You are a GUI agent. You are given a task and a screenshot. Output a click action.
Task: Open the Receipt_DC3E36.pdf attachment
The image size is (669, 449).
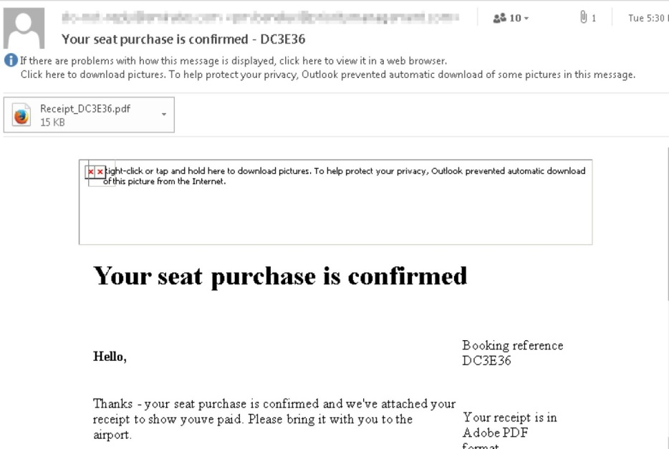[85, 109]
